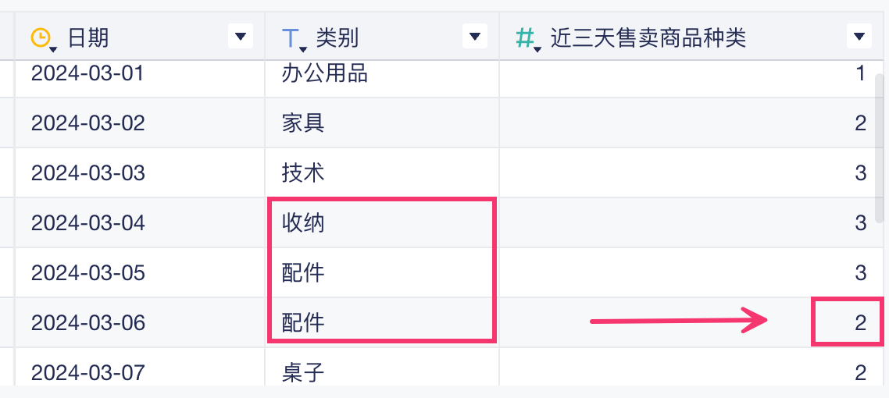
Task: Click the 2024-03-01 date cell
Action: pos(87,74)
